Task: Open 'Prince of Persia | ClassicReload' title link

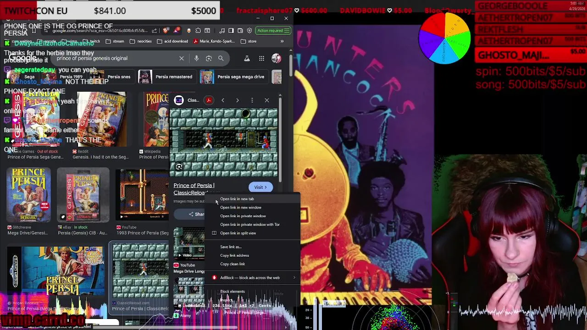Action: click(x=194, y=189)
